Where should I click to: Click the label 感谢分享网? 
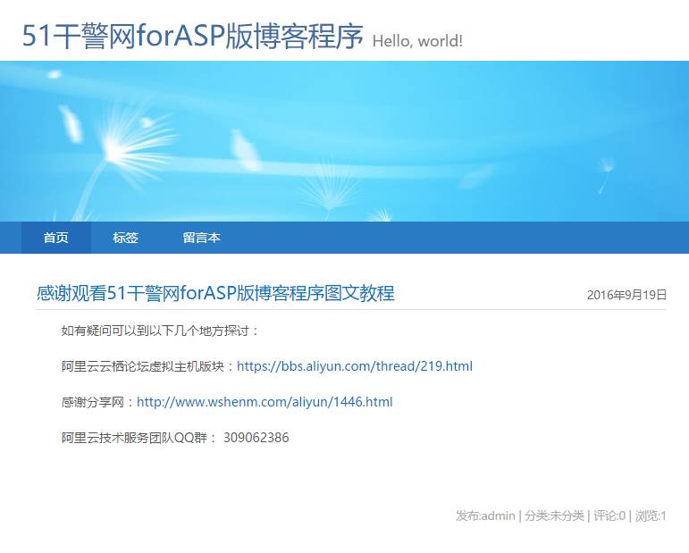click(93, 401)
